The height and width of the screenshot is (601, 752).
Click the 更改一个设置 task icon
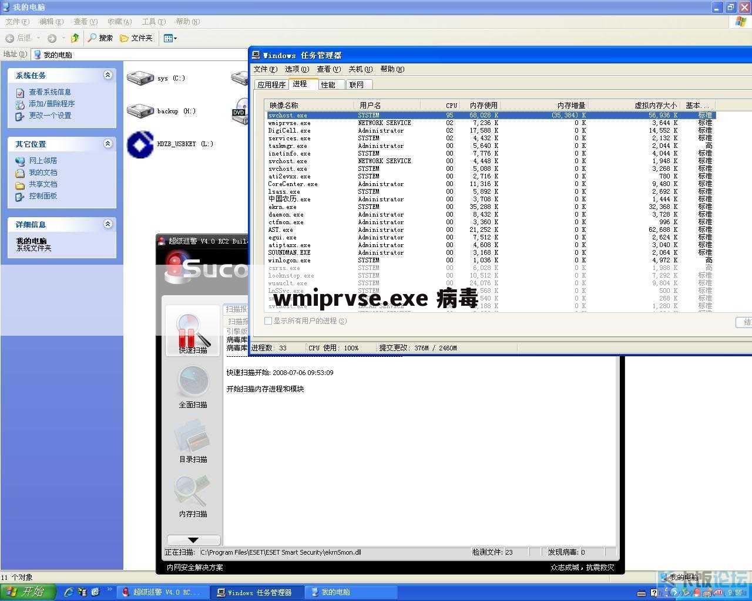click(20, 116)
